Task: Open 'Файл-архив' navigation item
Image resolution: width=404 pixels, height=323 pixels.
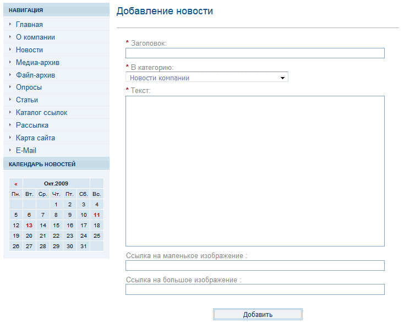Action: tap(35, 75)
